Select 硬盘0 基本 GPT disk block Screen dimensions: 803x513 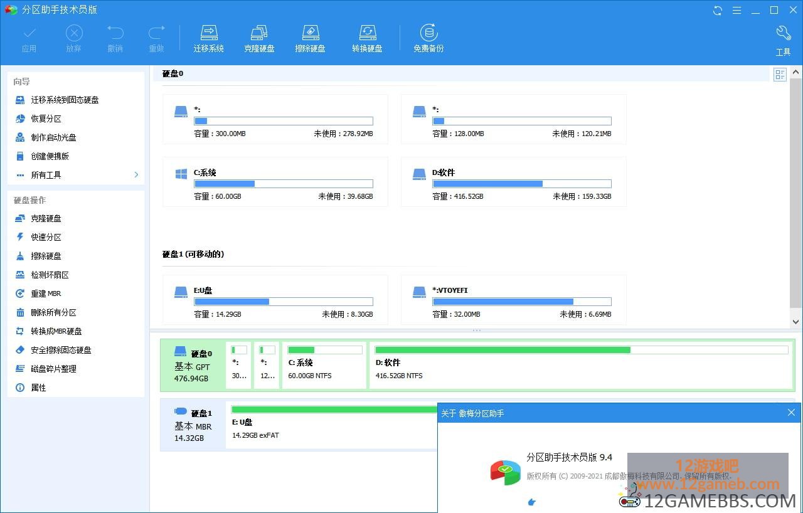click(193, 366)
